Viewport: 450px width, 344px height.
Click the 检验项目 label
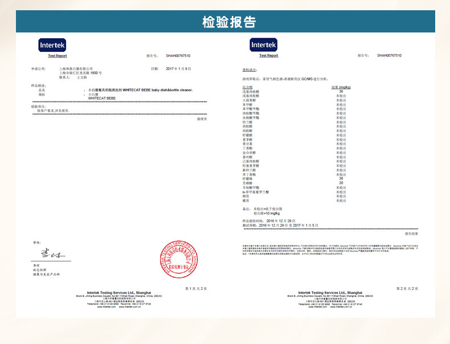(x=39, y=107)
